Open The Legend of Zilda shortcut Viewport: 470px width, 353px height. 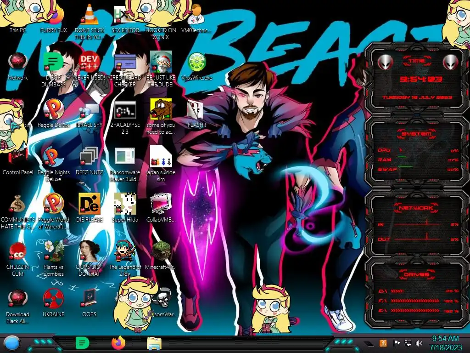coord(125,259)
